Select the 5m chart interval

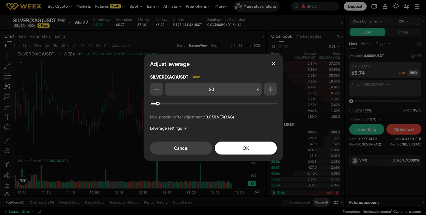(x=16, y=46)
